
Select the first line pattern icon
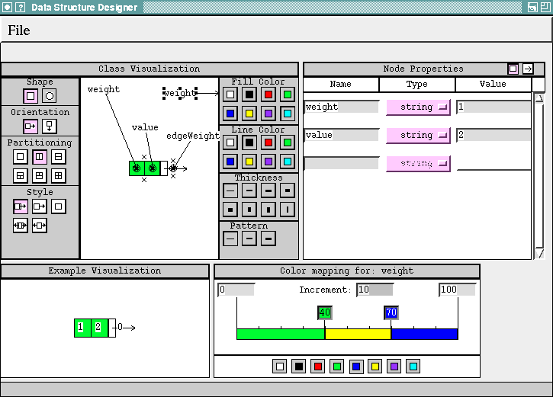[x=230, y=239]
